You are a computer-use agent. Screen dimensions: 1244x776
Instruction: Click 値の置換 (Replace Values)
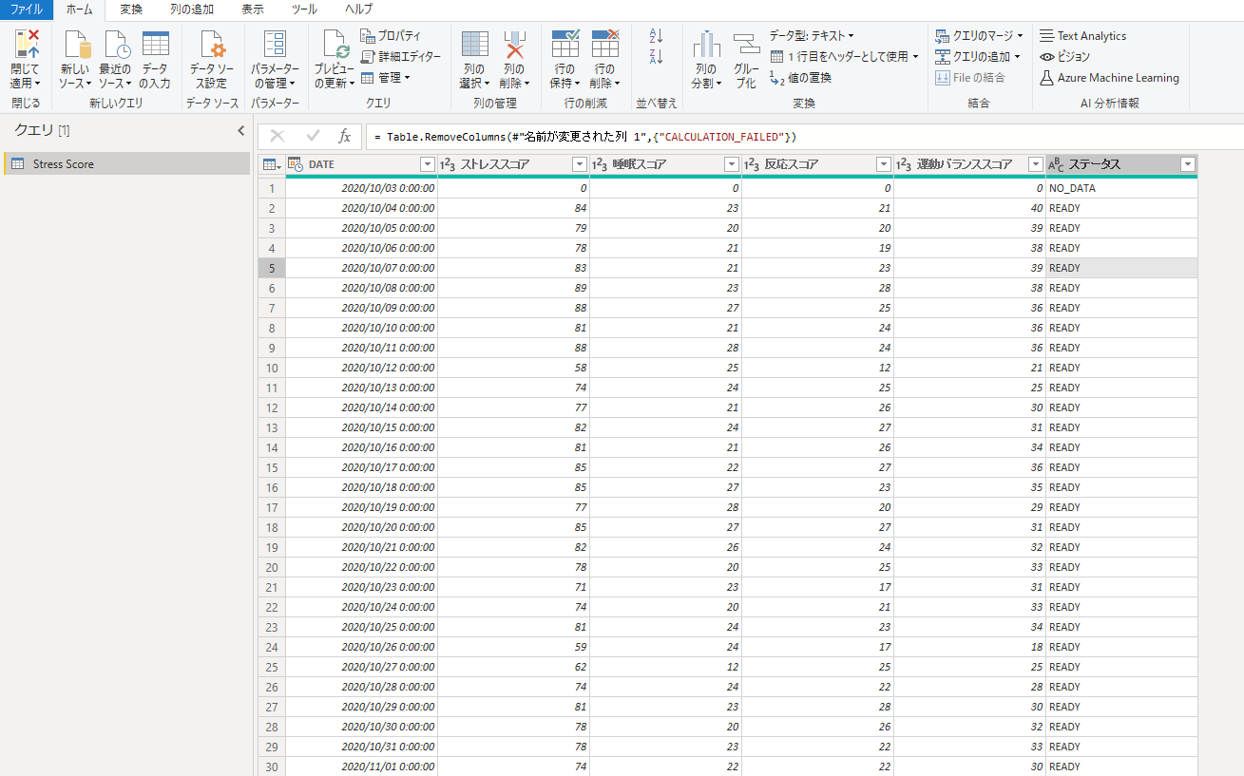point(800,78)
